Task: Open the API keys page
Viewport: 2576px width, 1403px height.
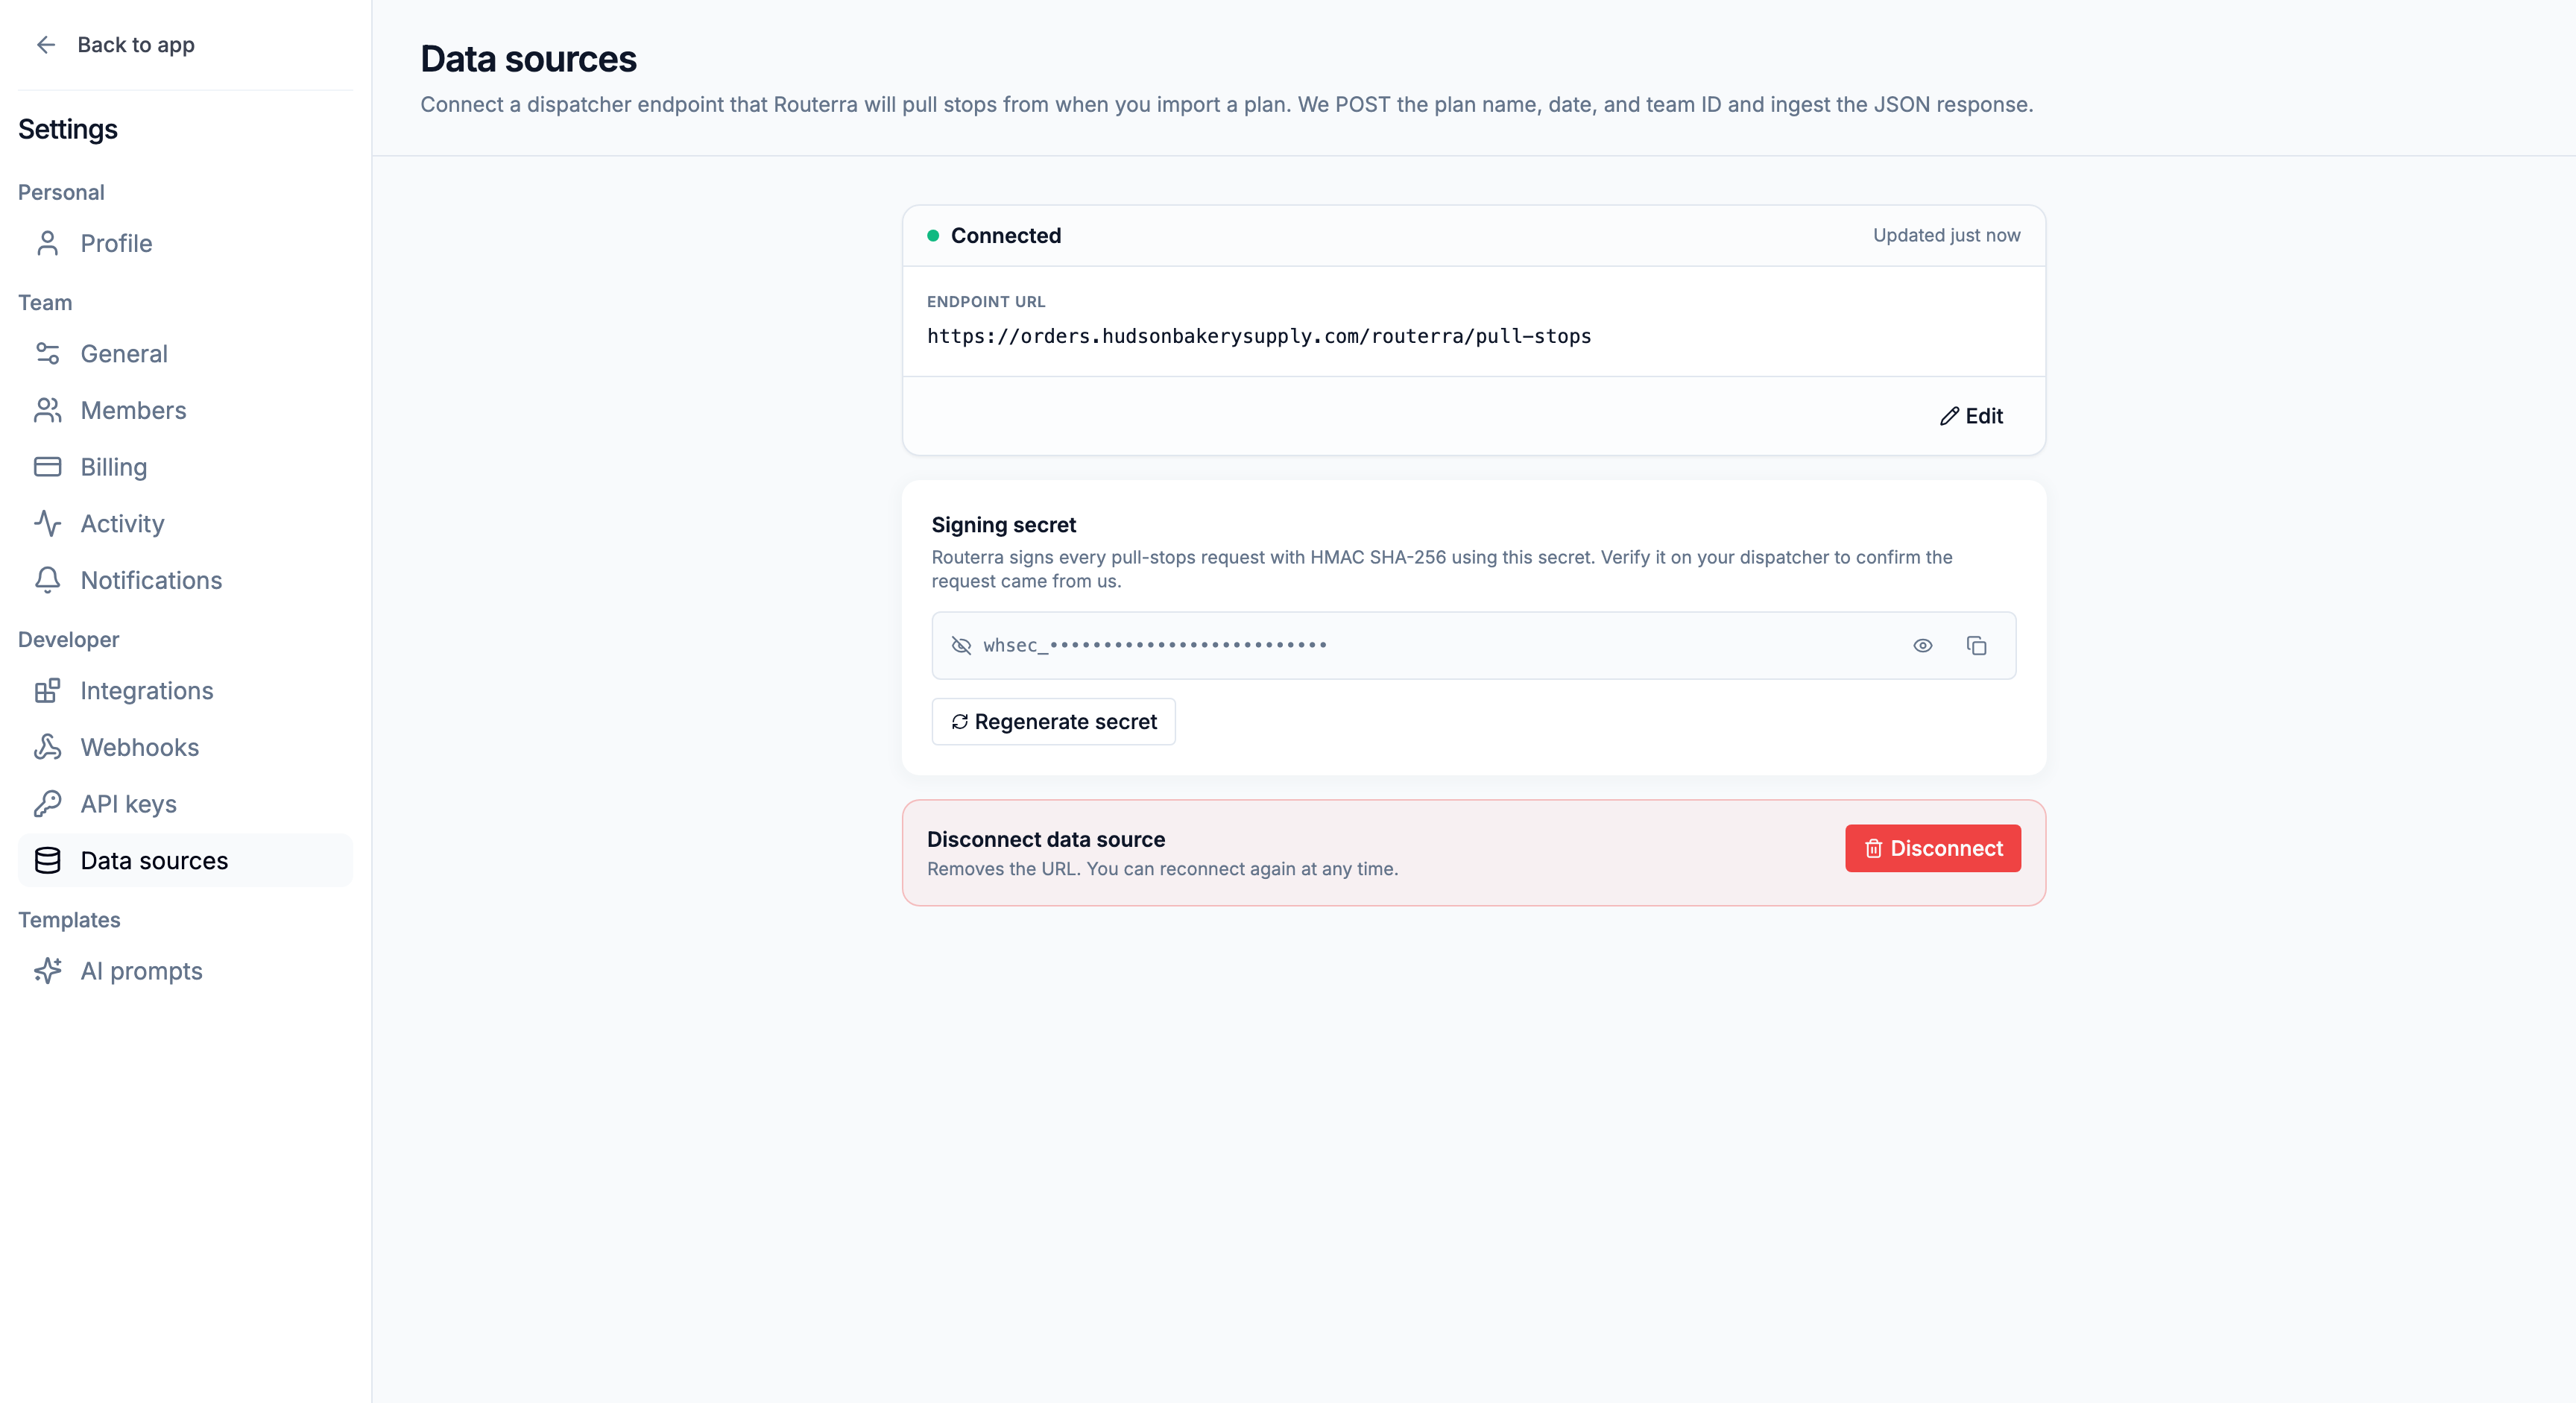Action: (x=185, y=804)
